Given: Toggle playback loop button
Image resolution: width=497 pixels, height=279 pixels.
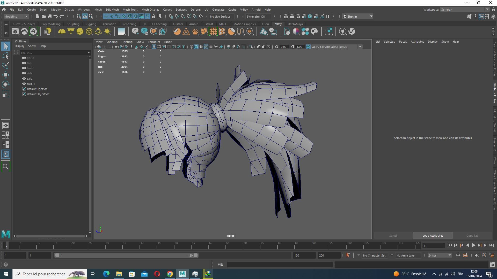Looking at the screenshot, I should click(x=458, y=255).
